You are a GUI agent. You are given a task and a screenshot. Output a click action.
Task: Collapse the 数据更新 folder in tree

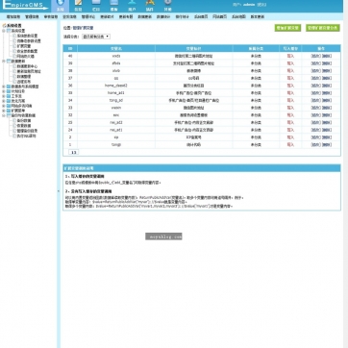click(x=4, y=61)
